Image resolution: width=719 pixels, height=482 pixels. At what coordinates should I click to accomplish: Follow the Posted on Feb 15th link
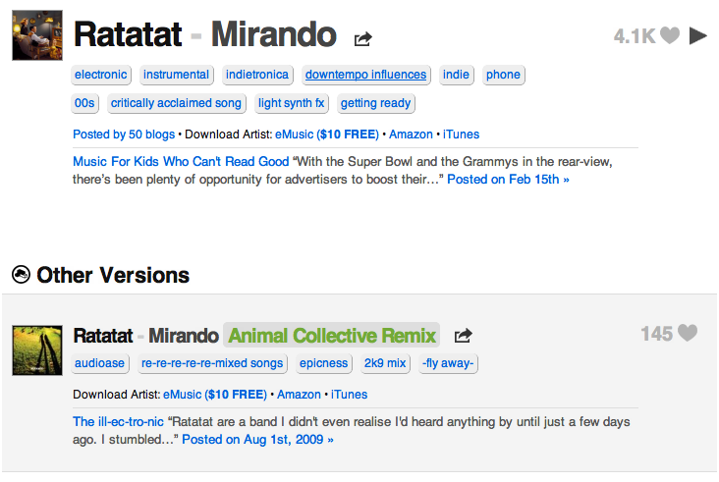[508, 179]
